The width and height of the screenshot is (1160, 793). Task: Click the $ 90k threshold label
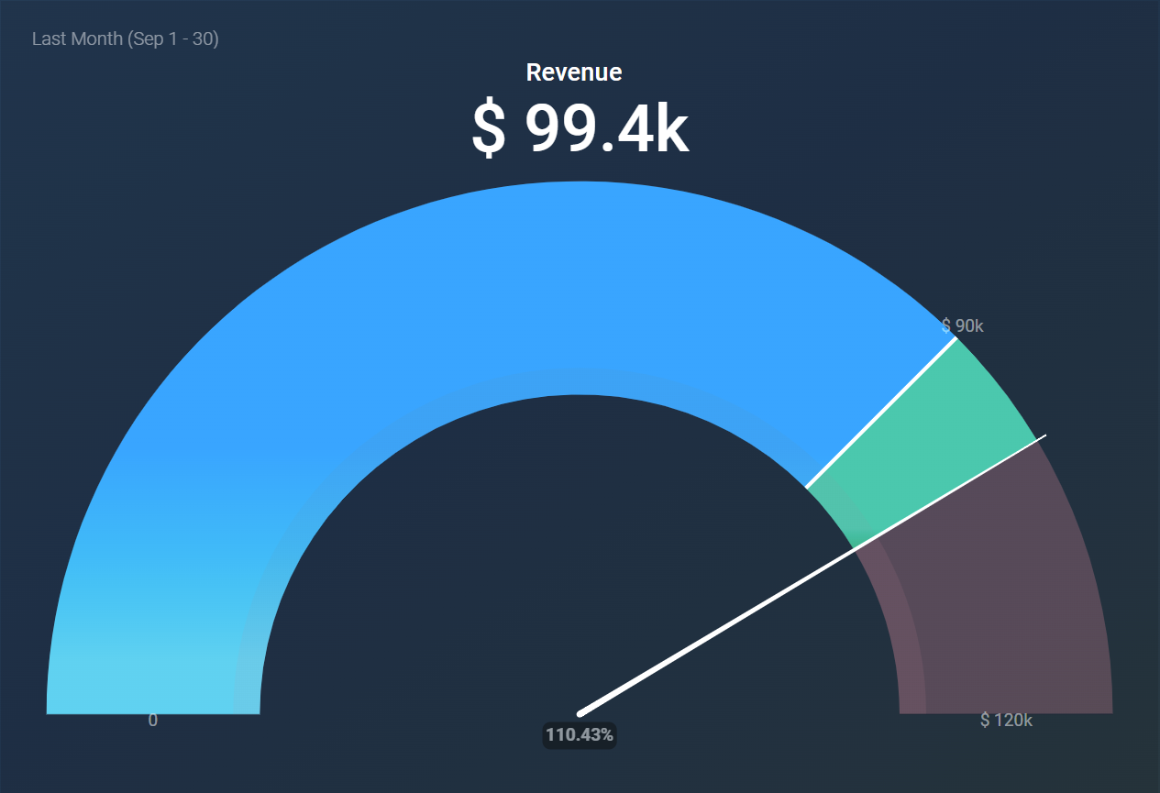click(962, 325)
